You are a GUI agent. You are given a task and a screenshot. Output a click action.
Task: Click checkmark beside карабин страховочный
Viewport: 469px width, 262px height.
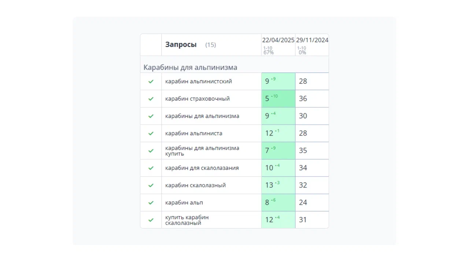(151, 99)
